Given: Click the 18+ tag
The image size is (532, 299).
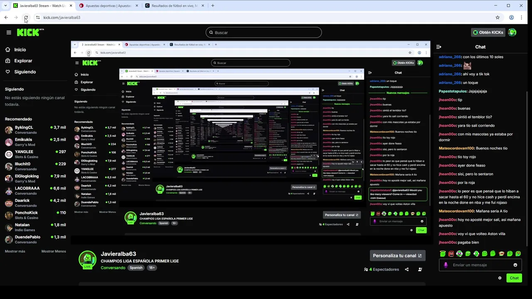Looking at the screenshot, I should click(152, 268).
